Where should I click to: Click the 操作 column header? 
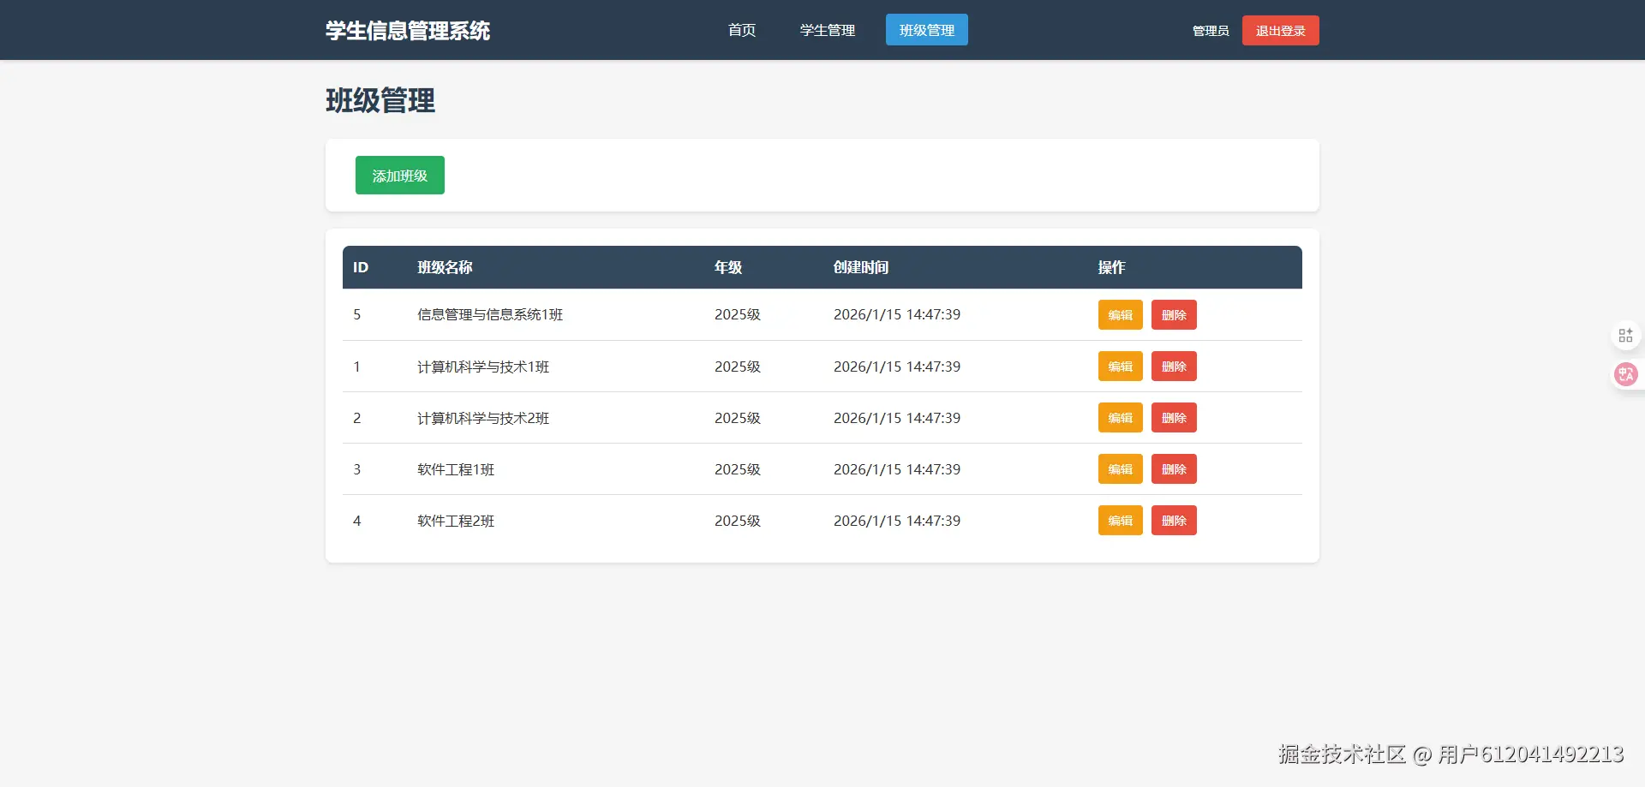pos(1112,267)
